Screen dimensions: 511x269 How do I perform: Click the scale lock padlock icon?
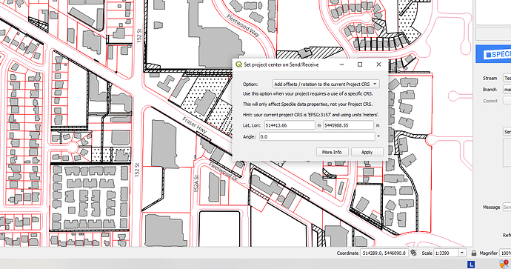tap(474, 253)
